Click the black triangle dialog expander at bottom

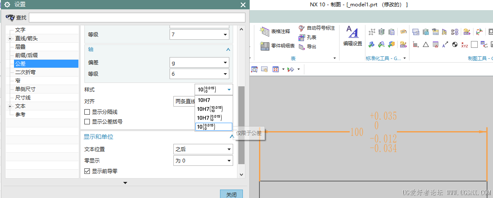(125, 183)
